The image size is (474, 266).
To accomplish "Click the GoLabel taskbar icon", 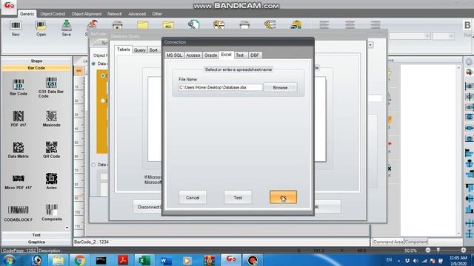I will (x=231, y=259).
